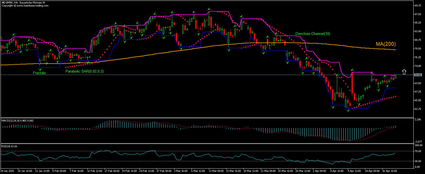Click the 89.75 price axis value

pos(418,5)
